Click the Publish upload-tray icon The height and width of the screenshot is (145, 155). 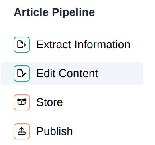coord(22,131)
